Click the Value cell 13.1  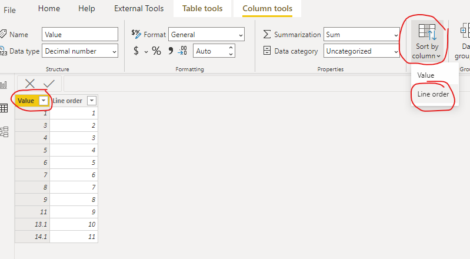pyautogui.click(x=32, y=224)
